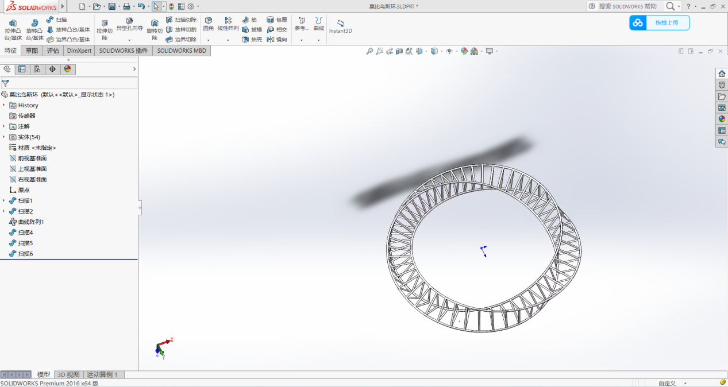Click the 异型孔向导 hole wizard tool
The width and height of the screenshot is (728, 387).
point(130,24)
